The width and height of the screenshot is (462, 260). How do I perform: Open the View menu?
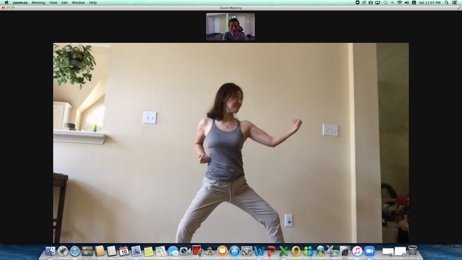(53, 3)
